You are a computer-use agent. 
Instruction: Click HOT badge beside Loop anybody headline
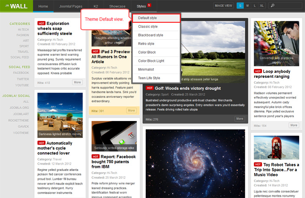pyautogui.click(x=258, y=71)
